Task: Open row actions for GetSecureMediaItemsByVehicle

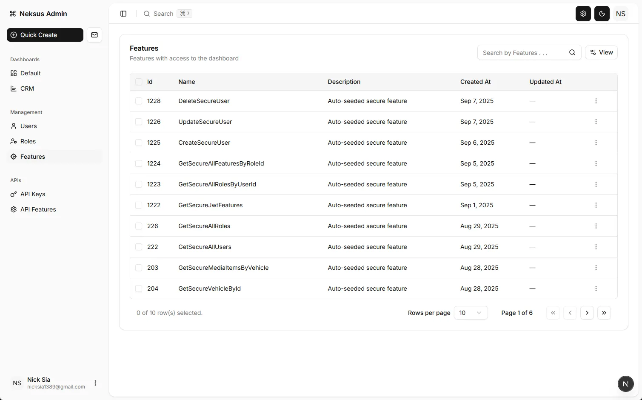Action: 596,268
